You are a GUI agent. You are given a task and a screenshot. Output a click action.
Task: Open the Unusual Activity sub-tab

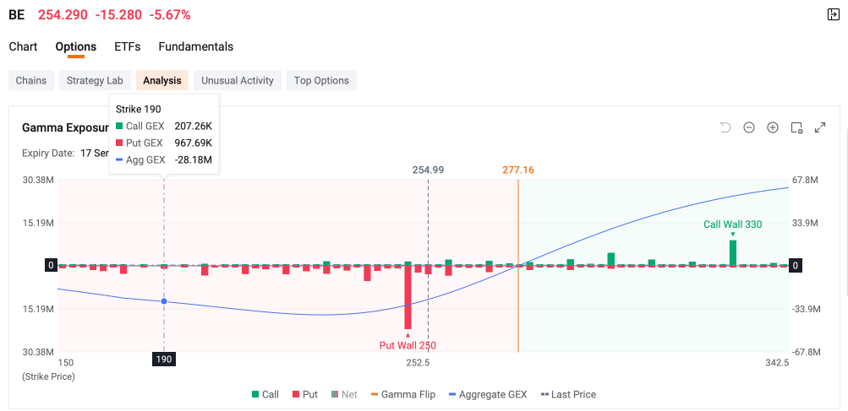[x=238, y=80]
